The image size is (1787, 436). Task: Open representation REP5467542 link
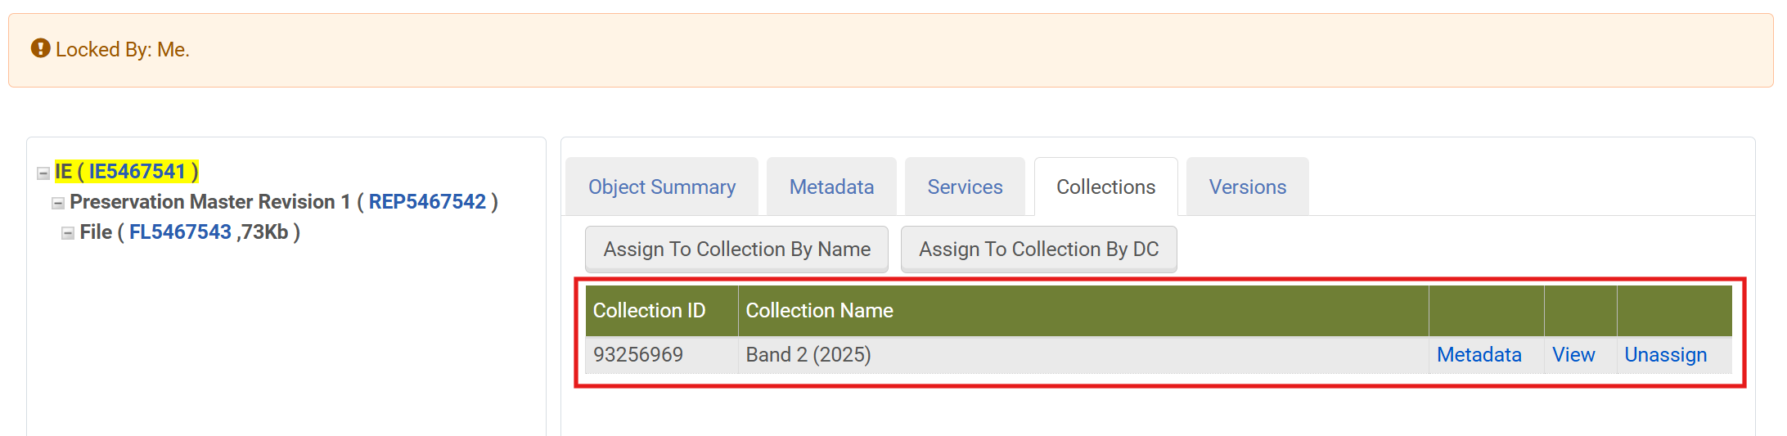point(427,202)
